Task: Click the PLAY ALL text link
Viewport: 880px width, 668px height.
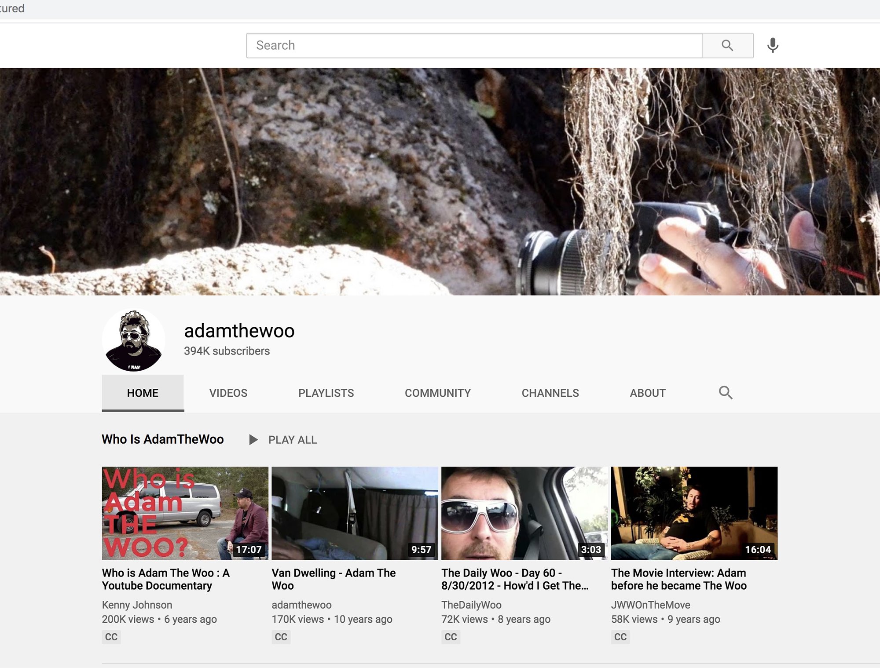Action: (293, 440)
